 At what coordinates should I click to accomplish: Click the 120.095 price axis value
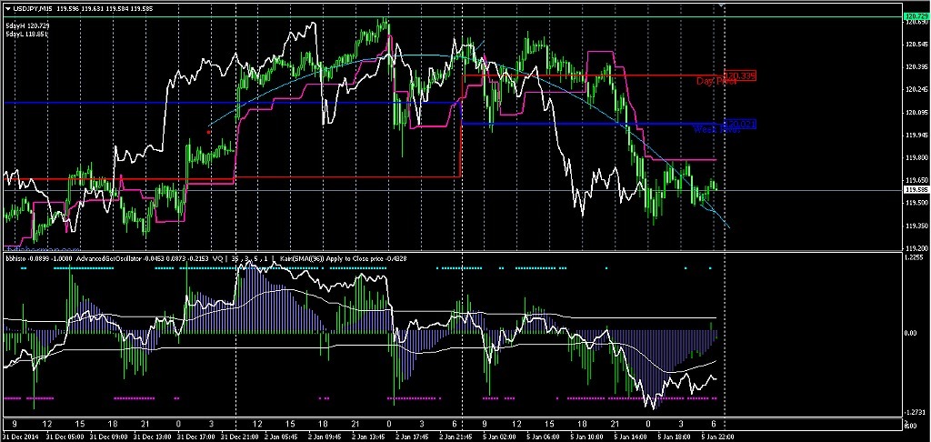point(916,112)
